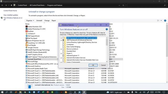This screenshot has width=168, height=94.
Task: Expand .NET Framework 3.5 tree node
Action: coord(61,38)
